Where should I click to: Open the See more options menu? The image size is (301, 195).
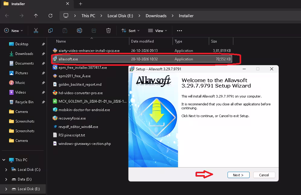(180, 31)
